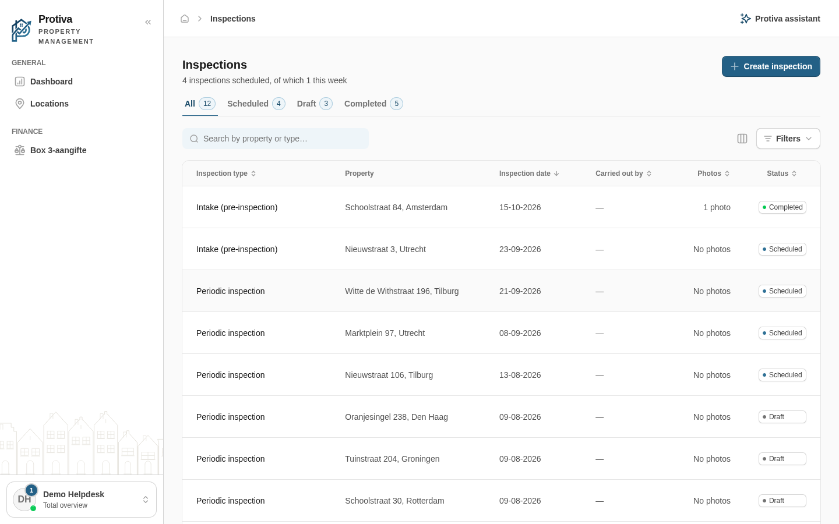Collapse the sidebar with double-chevron icon

tap(148, 22)
